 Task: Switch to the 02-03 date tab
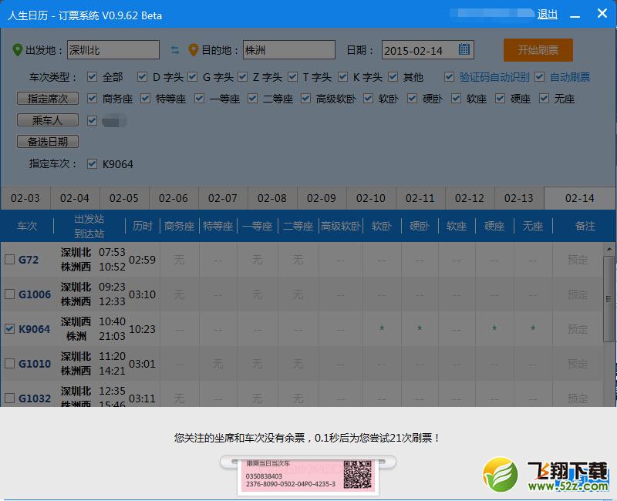coord(25,198)
